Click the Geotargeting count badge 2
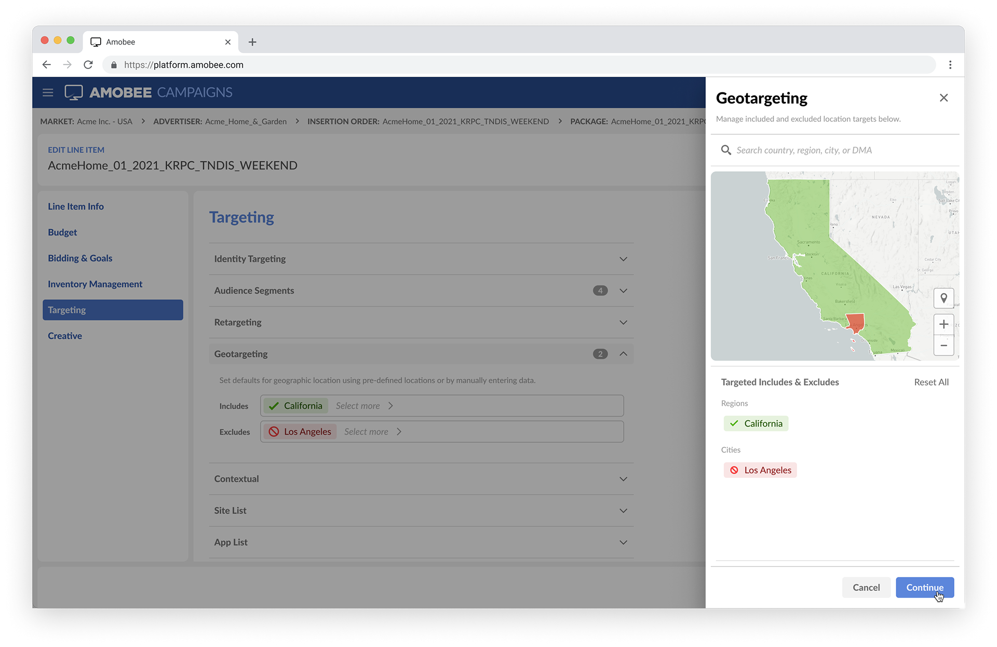997x647 pixels. (600, 354)
